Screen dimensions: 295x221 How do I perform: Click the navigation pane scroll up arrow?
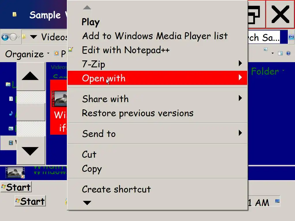pos(31,76)
